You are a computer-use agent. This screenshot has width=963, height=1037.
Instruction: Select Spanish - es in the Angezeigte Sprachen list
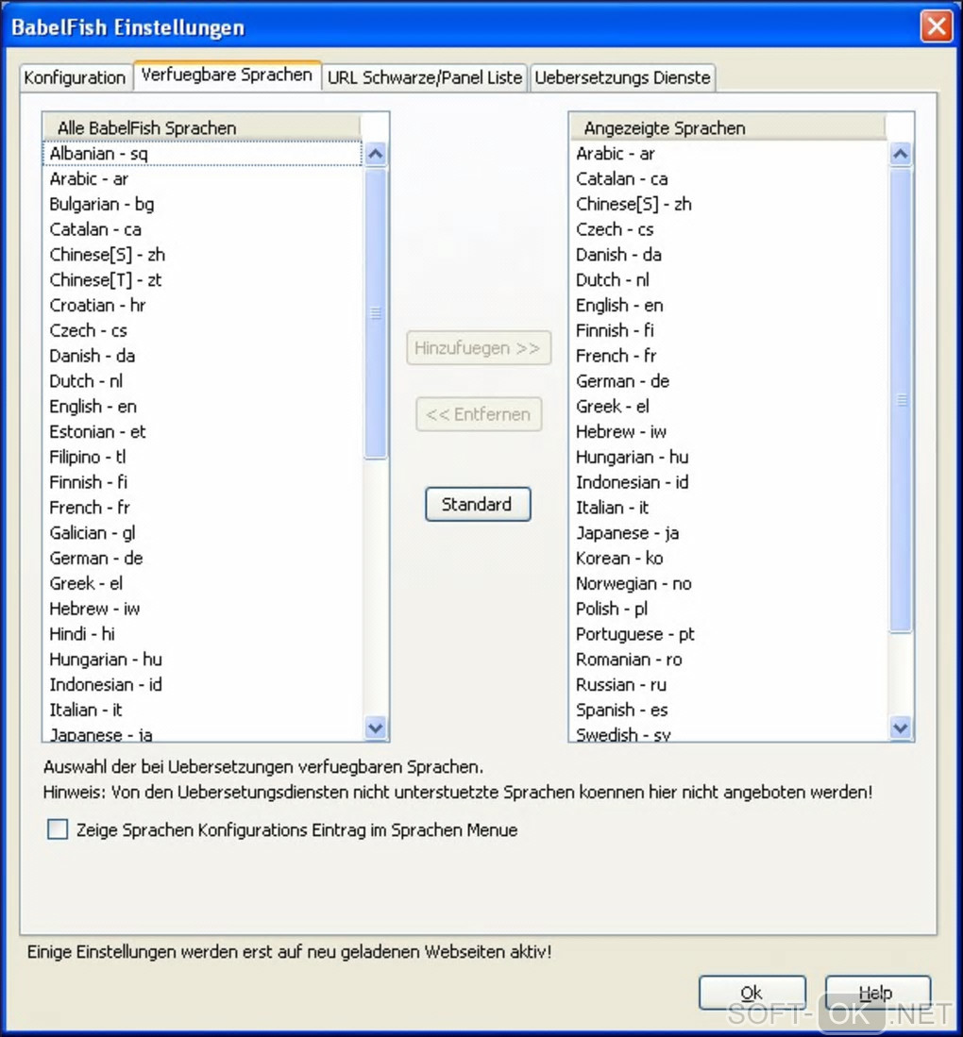pos(728,710)
